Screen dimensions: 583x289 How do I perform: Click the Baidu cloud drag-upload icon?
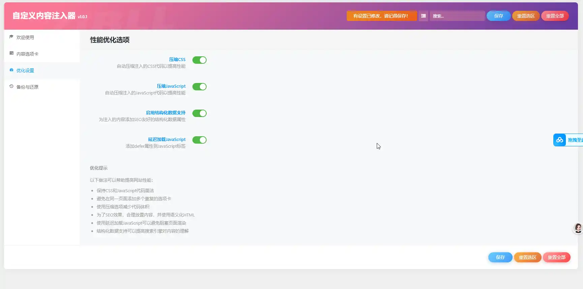click(560, 140)
